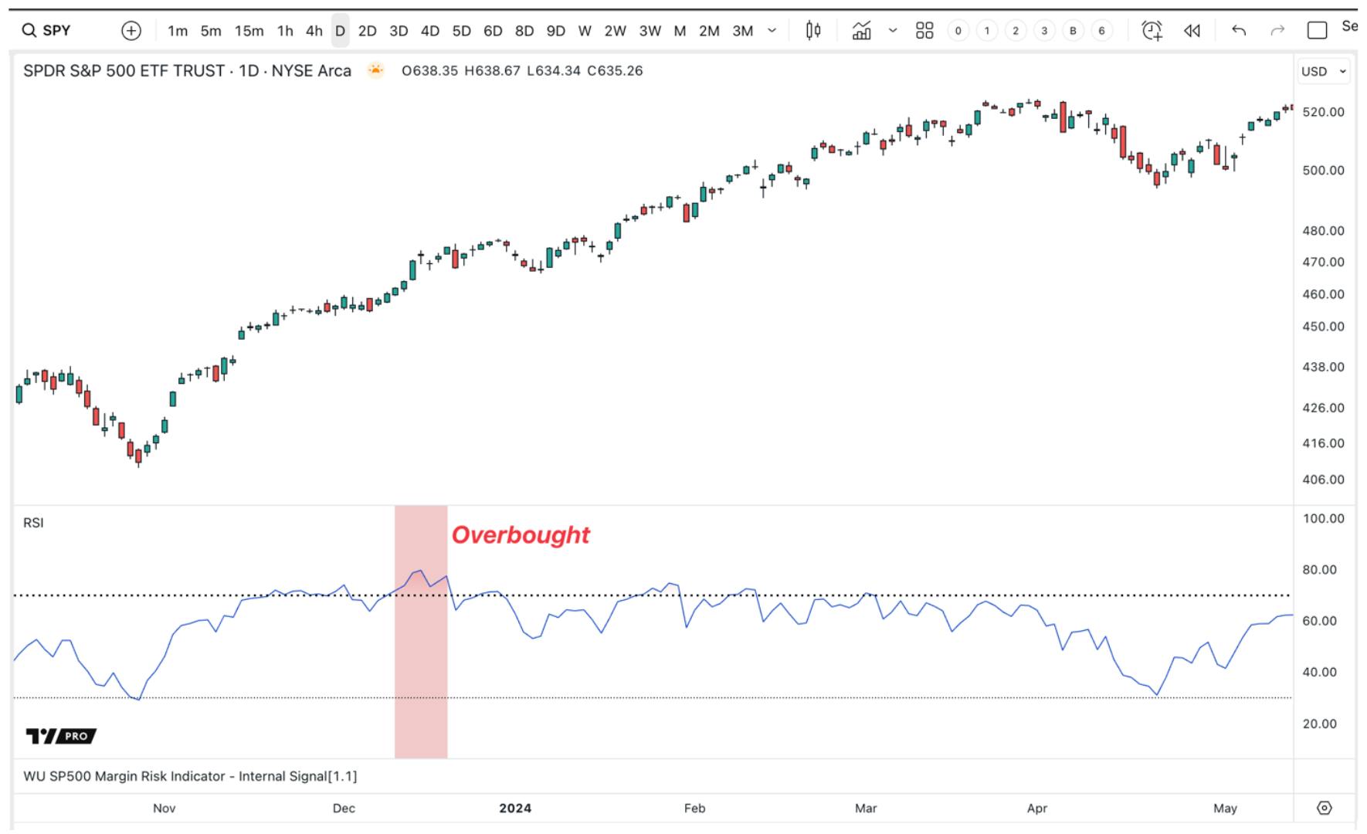Switch to 8D timeframe
The image size is (1367, 834).
click(x=524, y=31)
